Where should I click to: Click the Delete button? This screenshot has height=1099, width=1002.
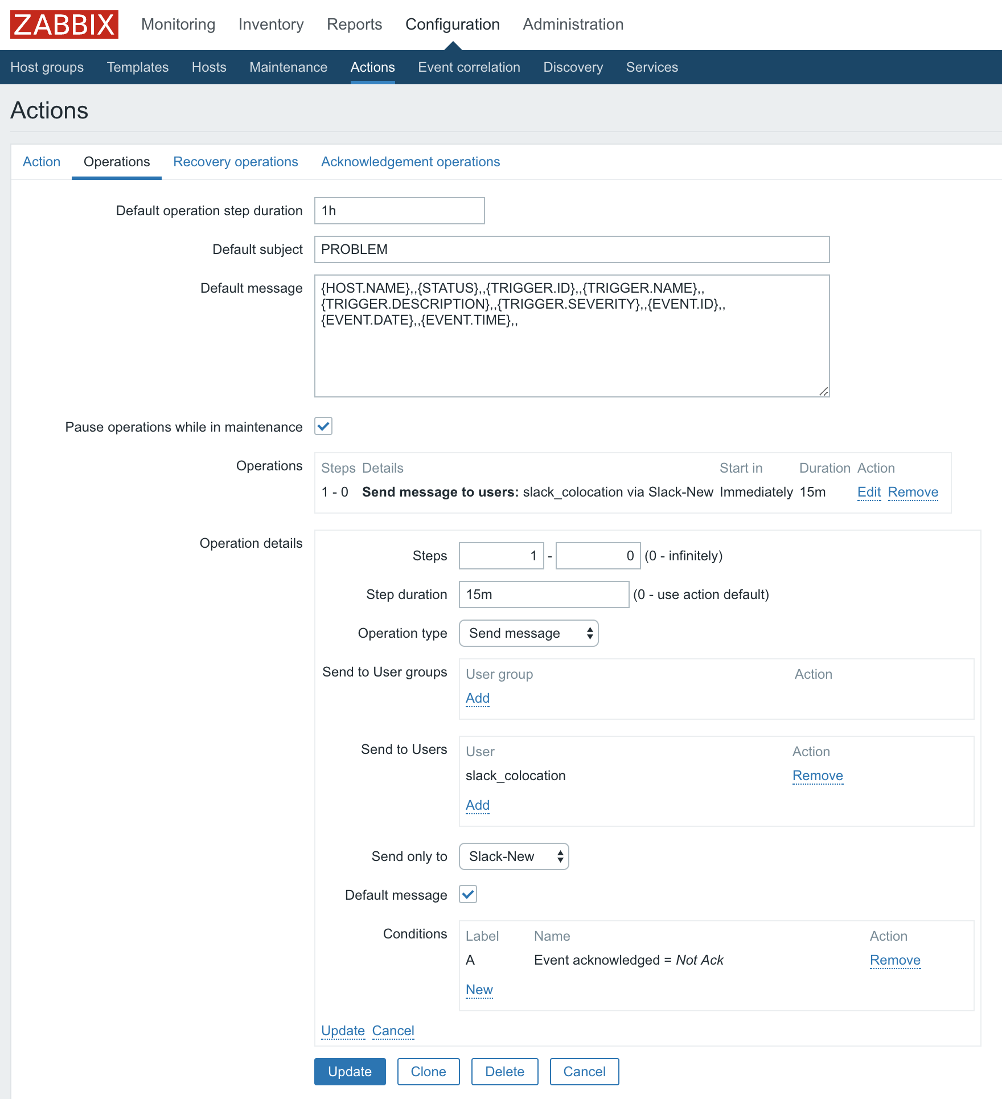(x=504, y=1072)
